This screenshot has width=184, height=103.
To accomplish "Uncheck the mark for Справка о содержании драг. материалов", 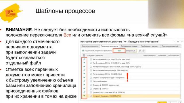I will [84, 78].
